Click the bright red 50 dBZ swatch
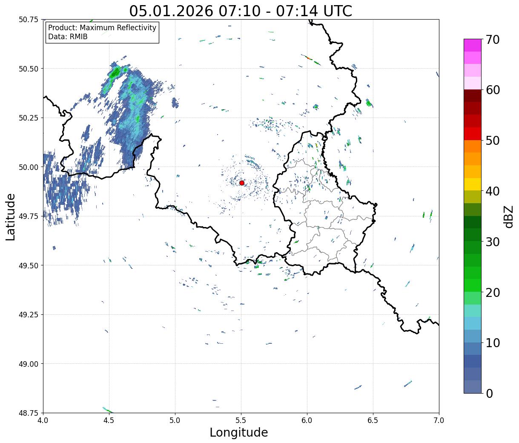This screenshot has height=443, width=519. [x=473, y=134]
